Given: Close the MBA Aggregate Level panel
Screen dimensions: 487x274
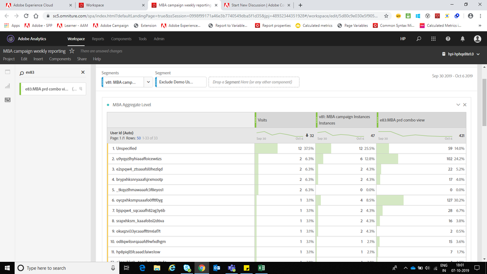Looking at the screenshot, I should click(465, 105).
